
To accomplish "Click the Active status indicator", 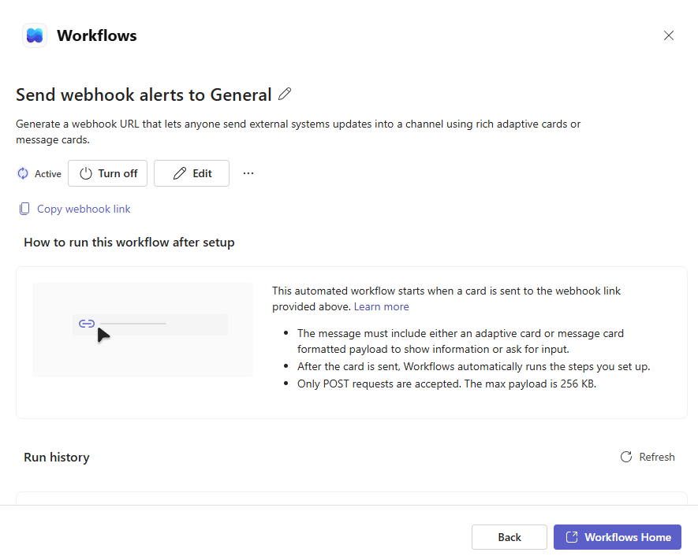I will pos(39,174).
